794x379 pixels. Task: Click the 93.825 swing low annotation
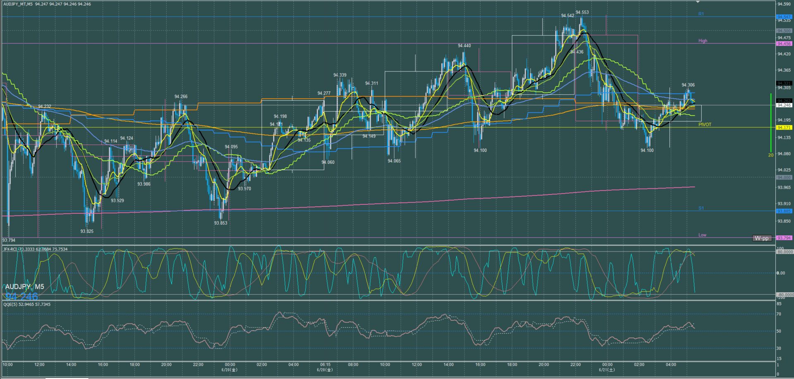[87, 232]
